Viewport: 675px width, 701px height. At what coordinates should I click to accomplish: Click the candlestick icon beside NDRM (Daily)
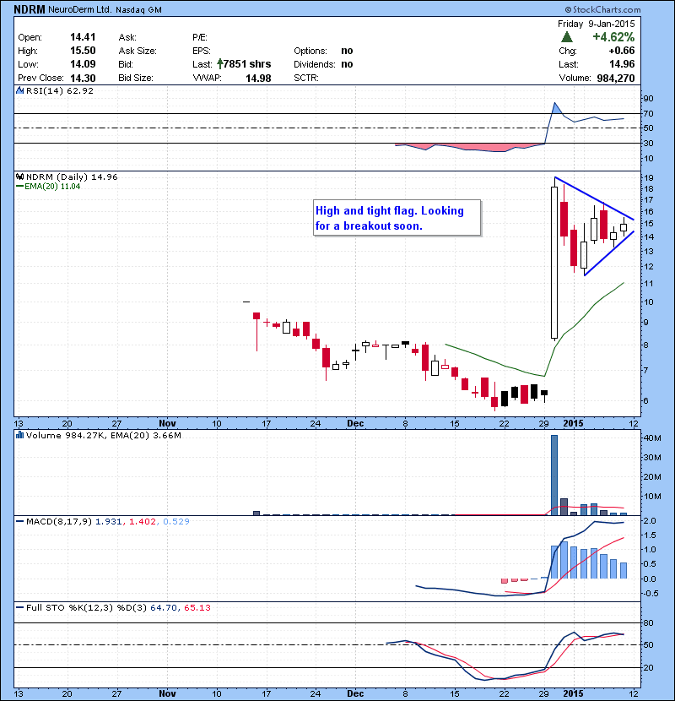(x=19, y=177)
